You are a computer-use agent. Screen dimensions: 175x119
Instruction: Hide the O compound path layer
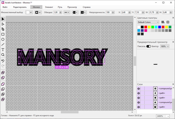coord(139,89)
